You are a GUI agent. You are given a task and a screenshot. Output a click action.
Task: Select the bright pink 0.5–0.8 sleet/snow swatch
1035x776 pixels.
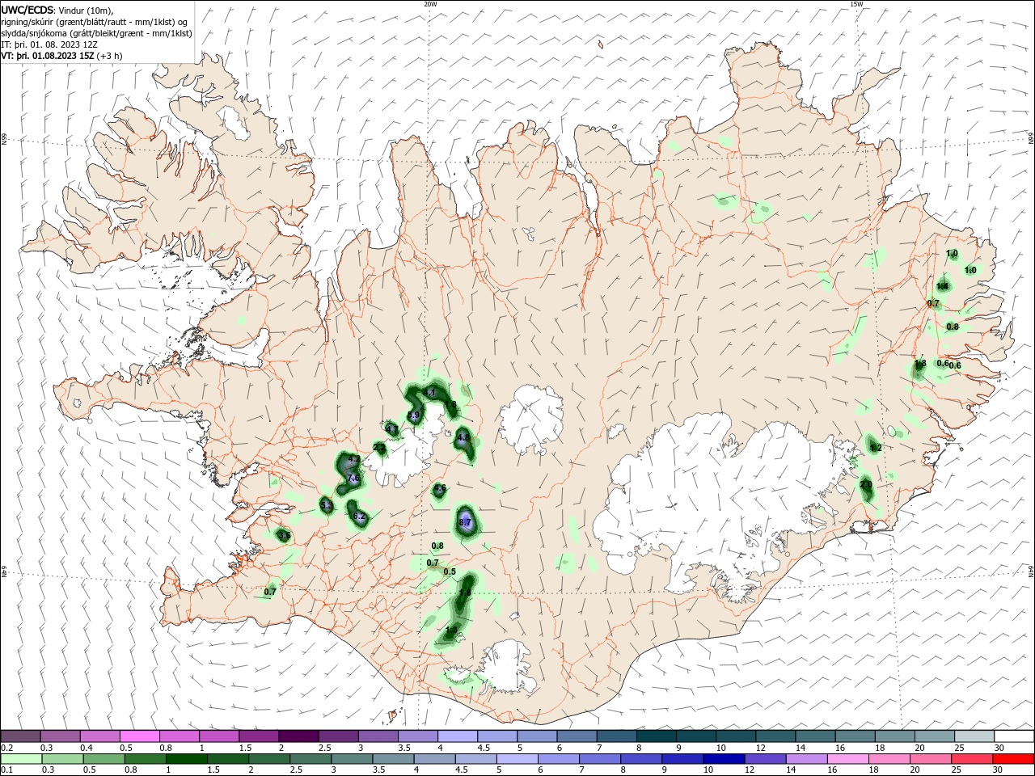[139, 736]
